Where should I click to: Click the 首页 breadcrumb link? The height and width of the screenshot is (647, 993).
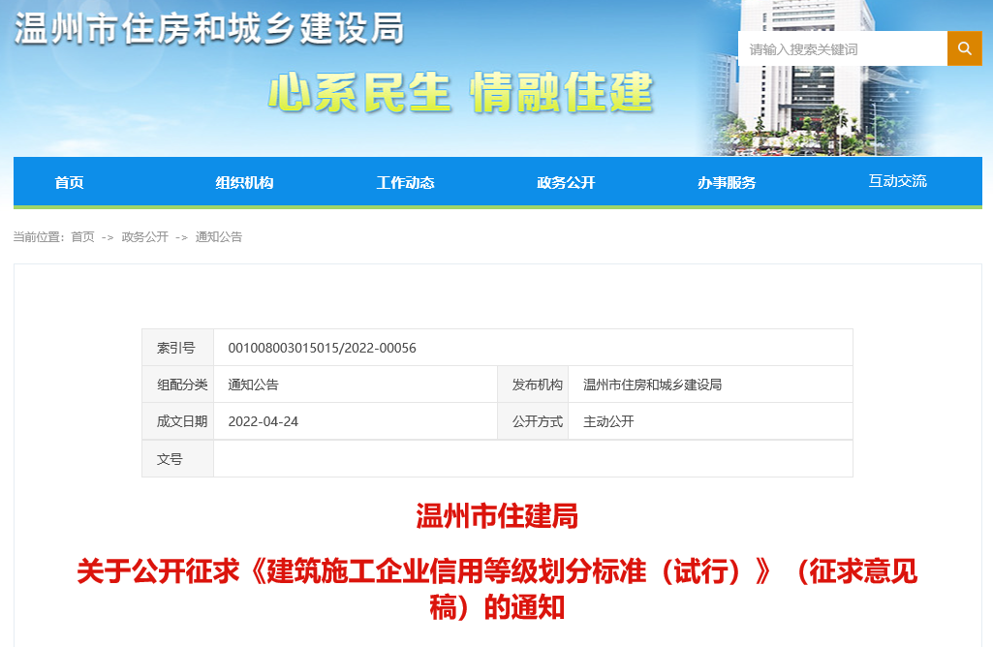[x=82, y=237]
